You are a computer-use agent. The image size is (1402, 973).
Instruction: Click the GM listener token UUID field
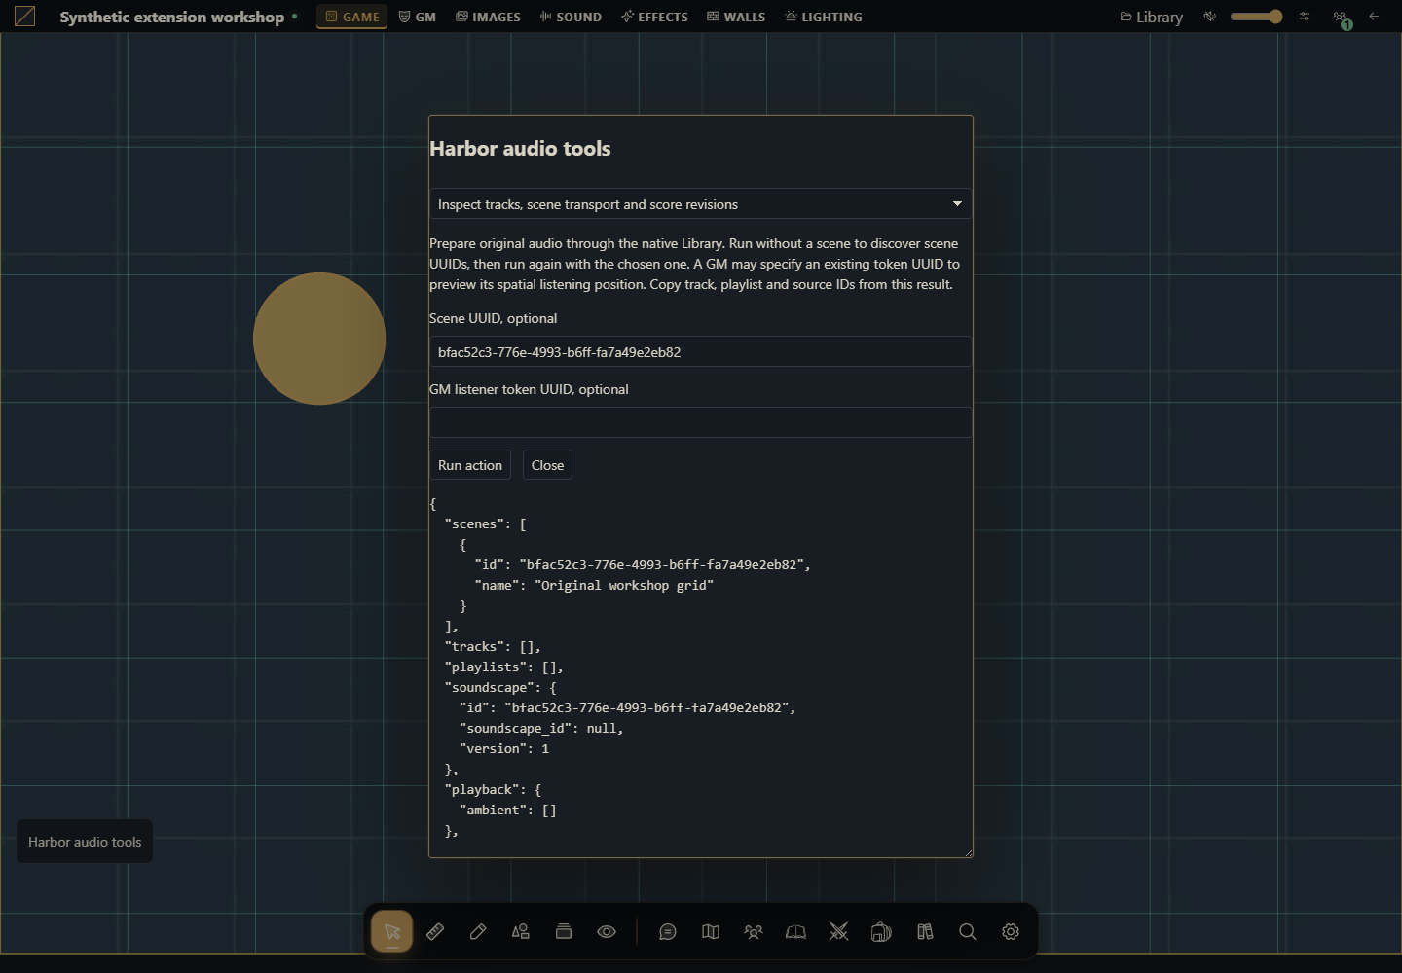click(x=701, y=422)
